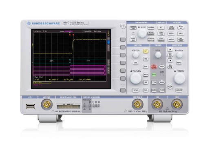Viewport: 212px width, 155px height.
Task: Click the second orange cursor marker on screen
Action: (73, 35)
